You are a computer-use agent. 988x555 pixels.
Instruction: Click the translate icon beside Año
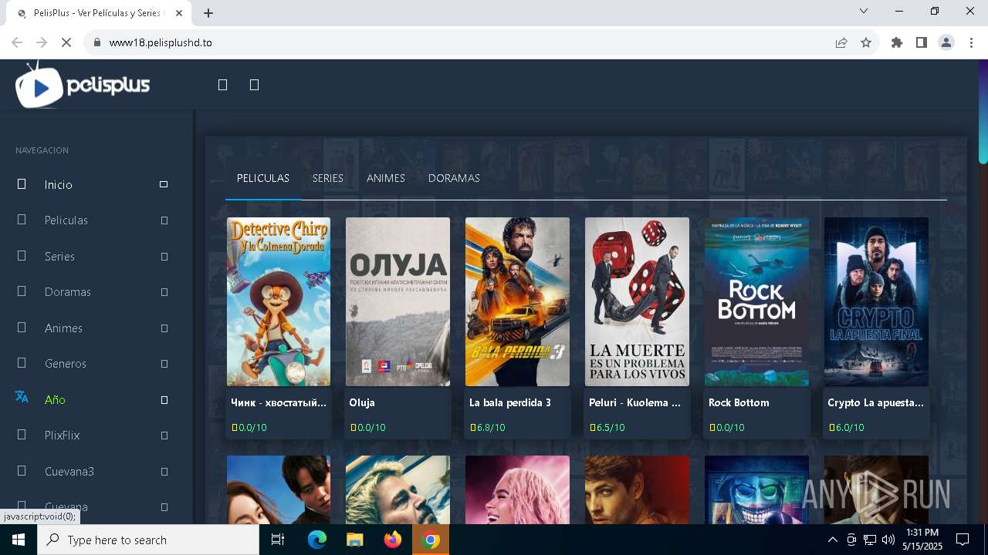coord(22,397)
